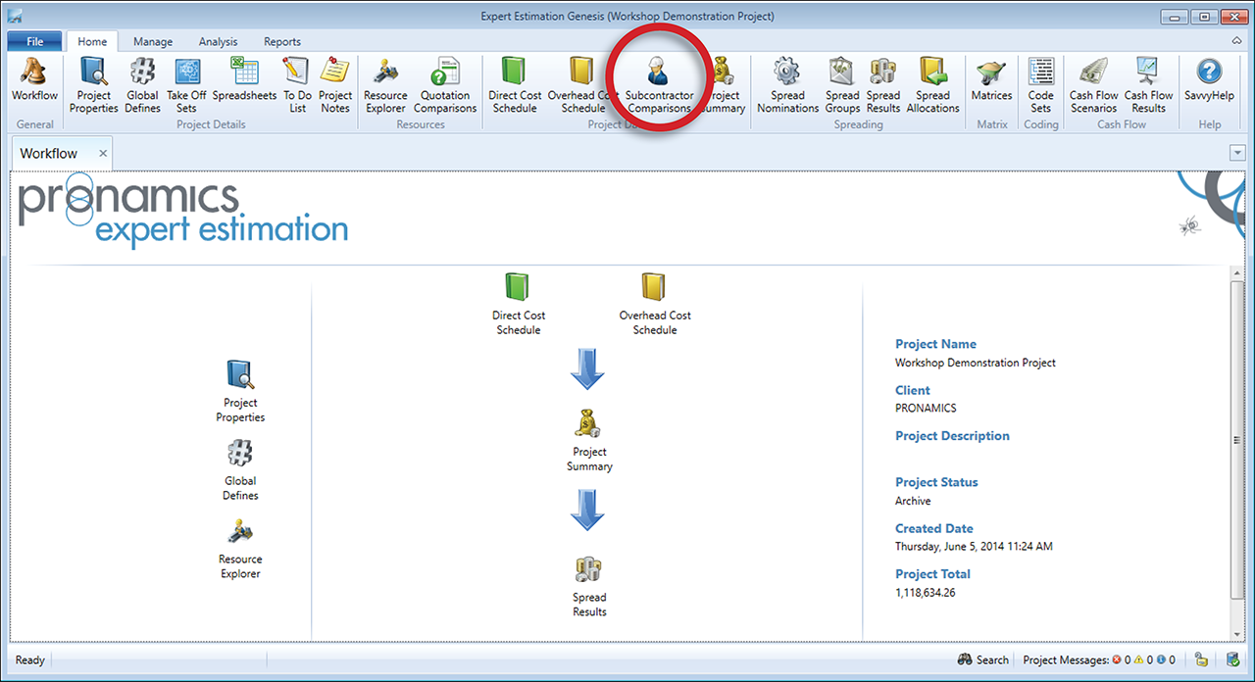Open Spread Results in workflow diagram
This screenshot has height=682, width=1255.
coord(589,586)
